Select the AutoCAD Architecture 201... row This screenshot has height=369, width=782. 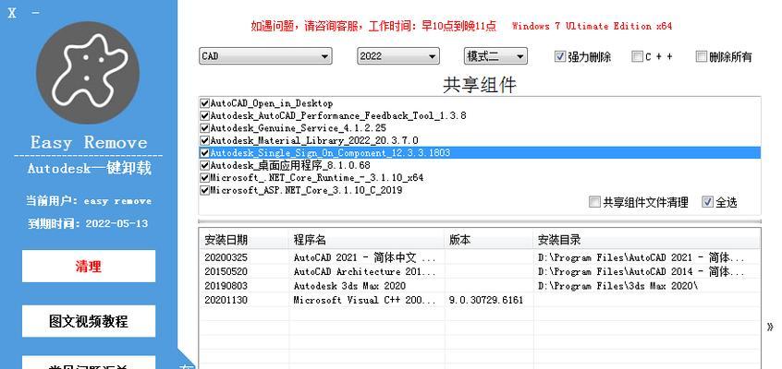pos(480,272)
